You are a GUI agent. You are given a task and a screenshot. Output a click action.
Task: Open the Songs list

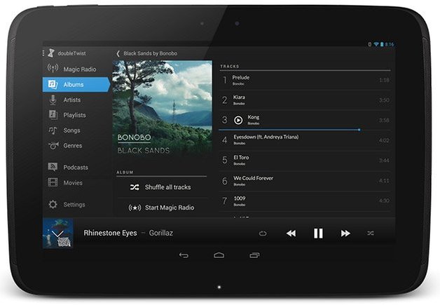pyautogui.click(x=76, y=130)
